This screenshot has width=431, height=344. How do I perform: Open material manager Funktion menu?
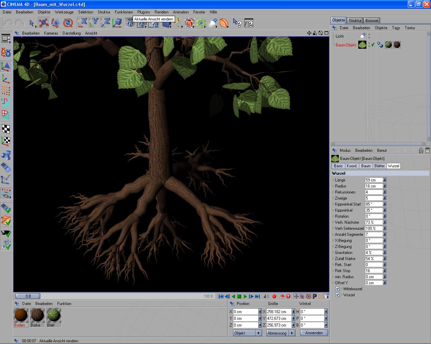[x=64, y=304]
